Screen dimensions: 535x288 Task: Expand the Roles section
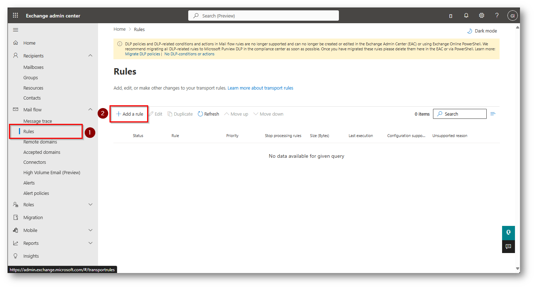pyautogui.click(x=90, y=204)
